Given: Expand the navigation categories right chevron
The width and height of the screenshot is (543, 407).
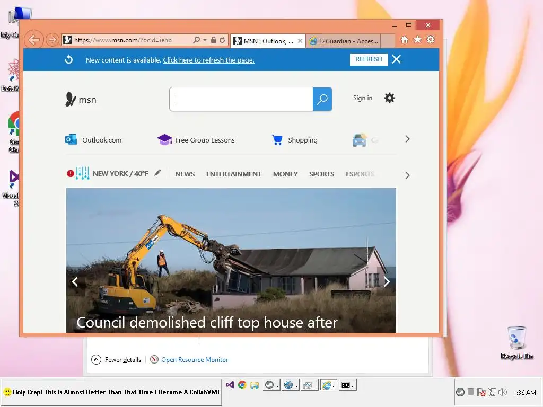Looking at the screenshot, I should (x=407, y=175).
